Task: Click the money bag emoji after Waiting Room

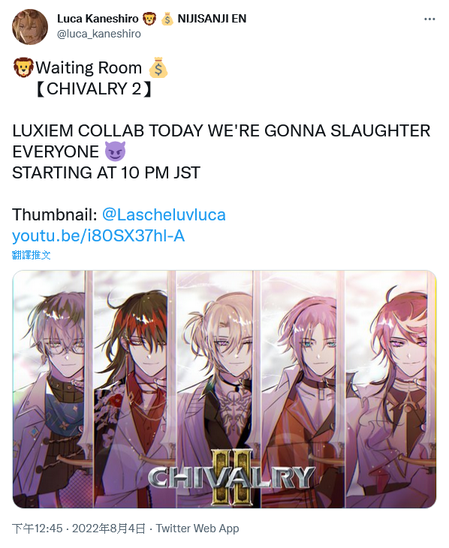Action: tap(158, 67)
